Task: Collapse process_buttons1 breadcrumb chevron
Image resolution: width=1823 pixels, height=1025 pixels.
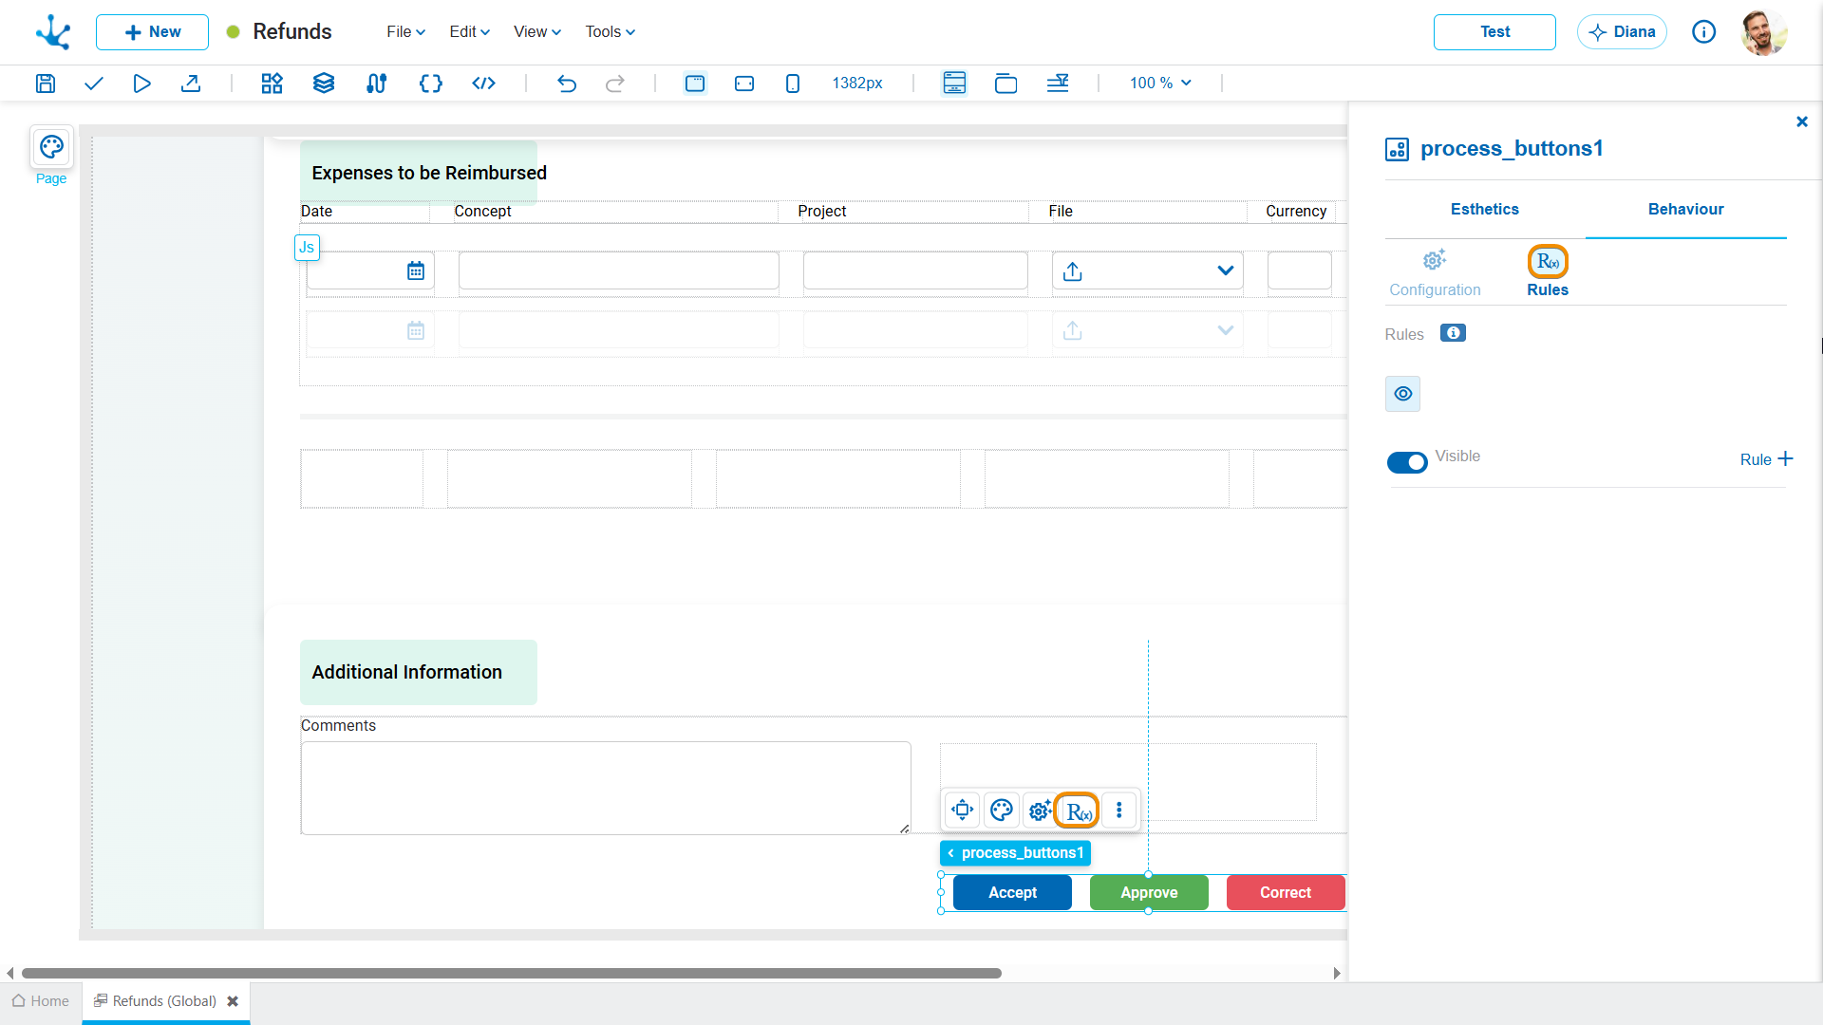Action: [950, 853]
